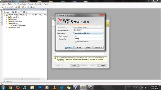This screenshot has width=161, height=90.
Task: Click the Disconnect icon in Object Explorer toolbar
Action: (x=16, y=12)
